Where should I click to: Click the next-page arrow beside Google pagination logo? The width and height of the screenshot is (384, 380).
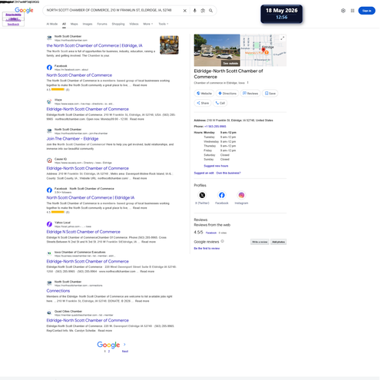point(124,345)
